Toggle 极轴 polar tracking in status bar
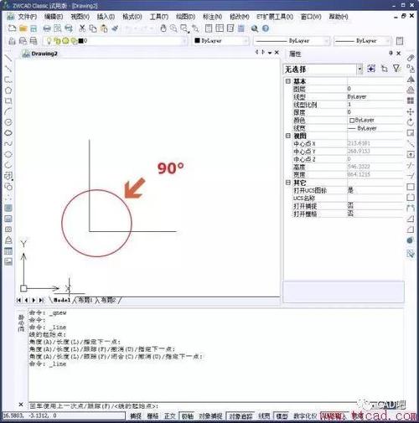This screenshot has height=423, width=419. click(187, 416)
